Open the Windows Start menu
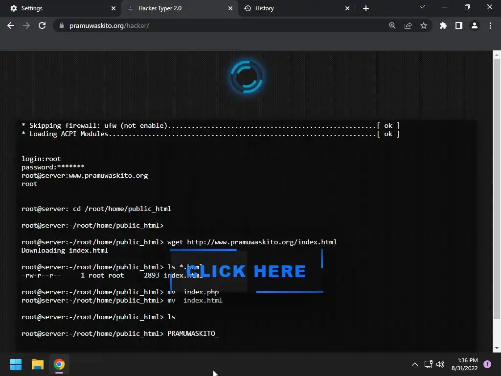The image size is (501, 376). 16,364
